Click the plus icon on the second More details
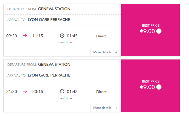 tap(116, 108)
